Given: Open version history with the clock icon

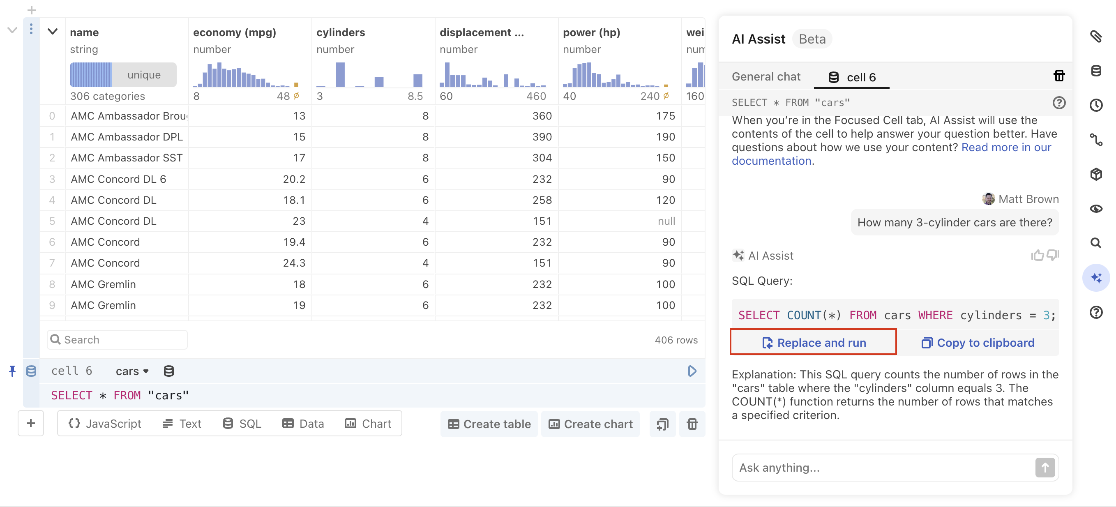Looking at the screenshot, I should coord(1098,105).
